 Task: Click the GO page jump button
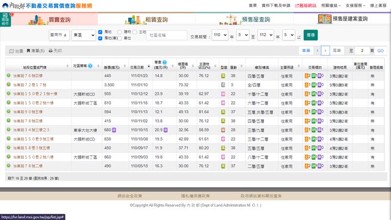(x=381, y=51)
